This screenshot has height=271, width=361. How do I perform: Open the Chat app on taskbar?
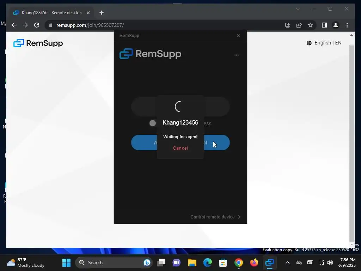click(177, 263)
